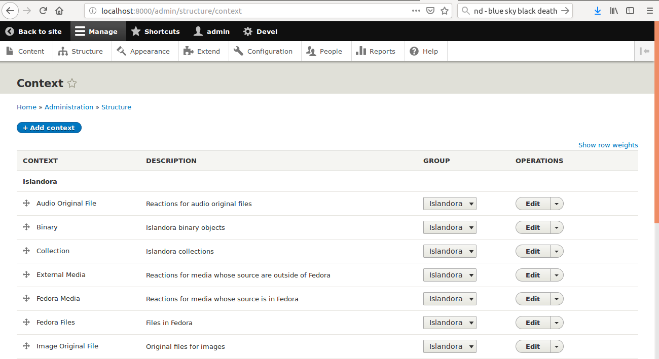The height and width of the screenshot is (359, 659).
Task: Open the Manage menu
Action: click(x=97, y=31)
